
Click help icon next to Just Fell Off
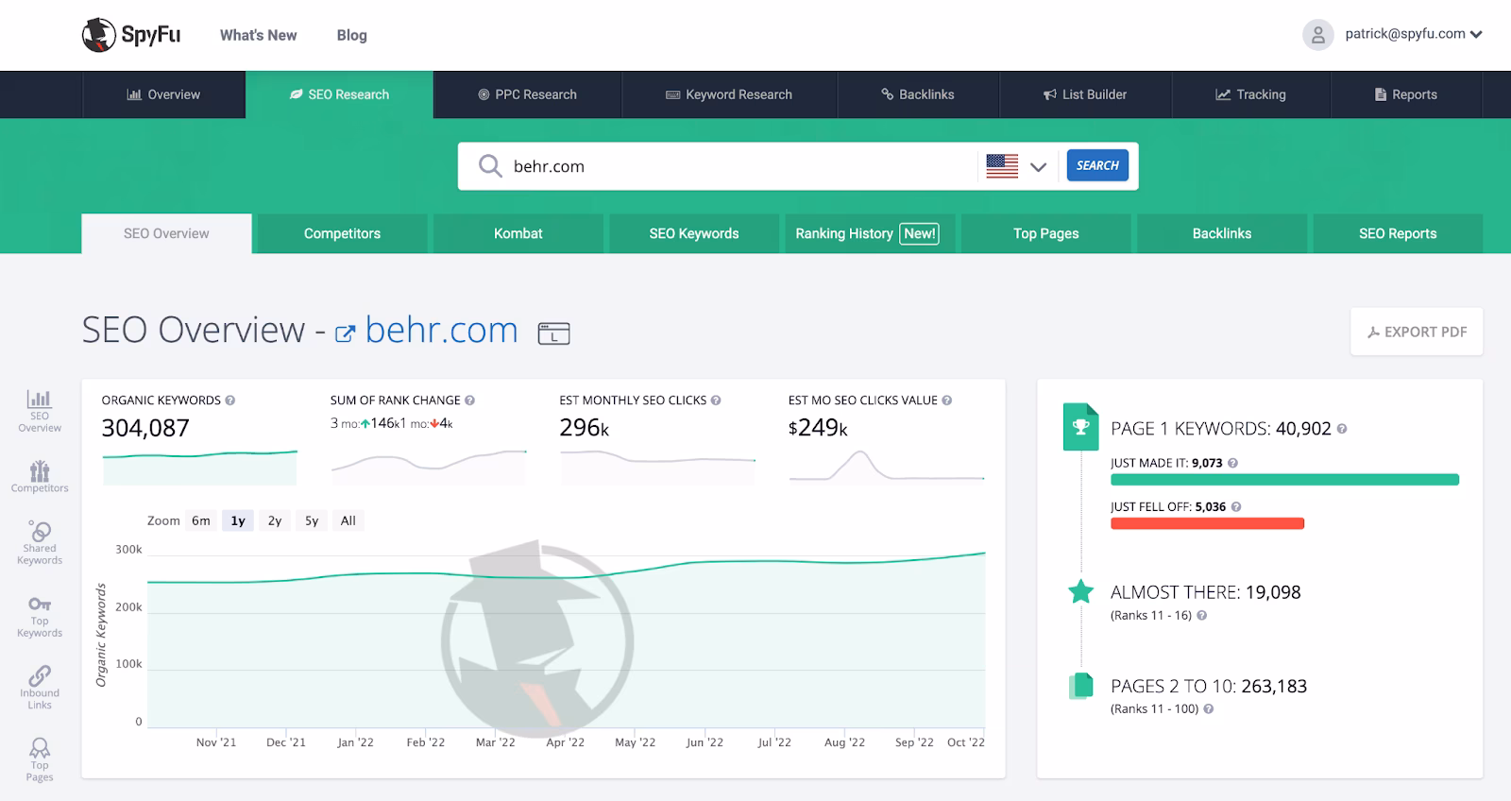coord(1236,507)
